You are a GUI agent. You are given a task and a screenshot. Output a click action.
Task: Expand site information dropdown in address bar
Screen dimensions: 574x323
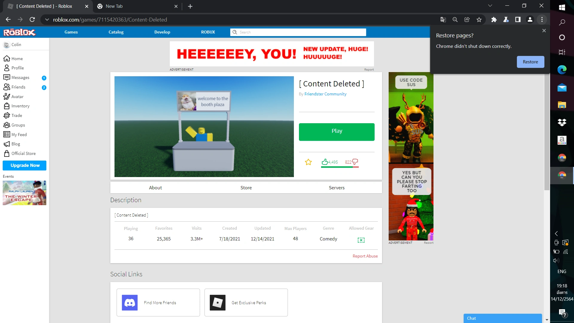(x=47, y=20)
